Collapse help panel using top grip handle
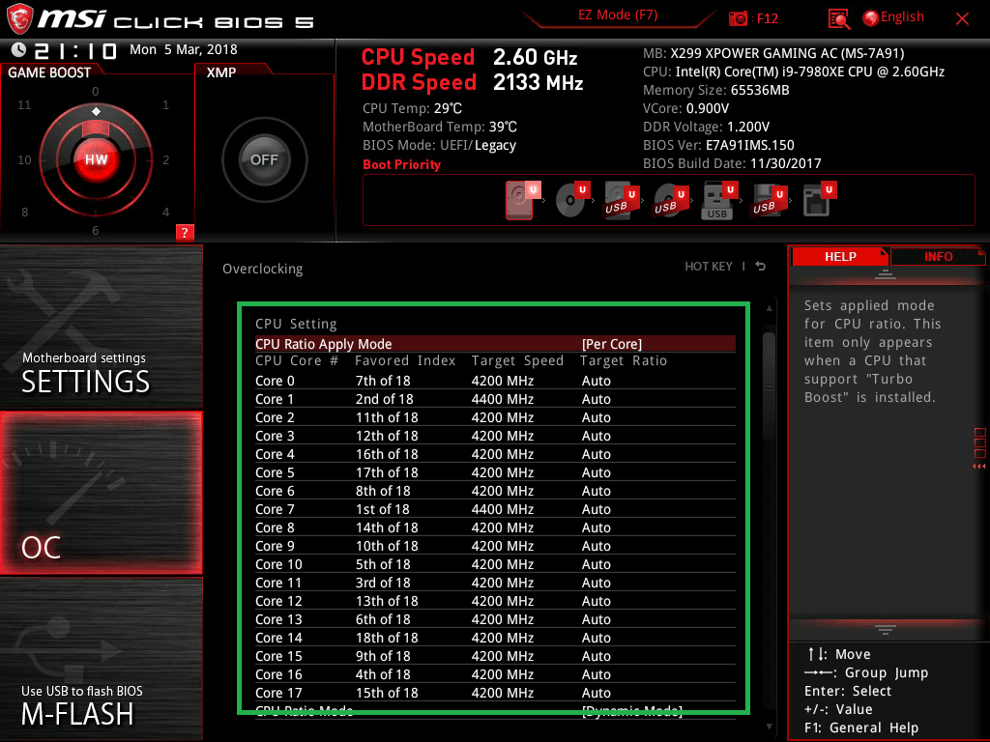Screen dimensions: 990x742 coord(886,273)
